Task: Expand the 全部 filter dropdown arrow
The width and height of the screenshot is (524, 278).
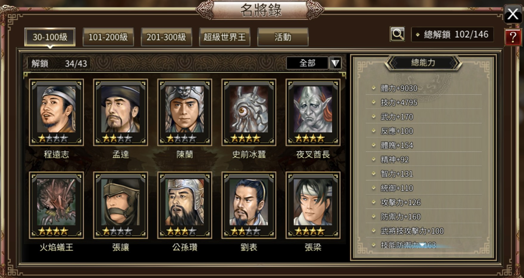Action: tap(335, 63)
